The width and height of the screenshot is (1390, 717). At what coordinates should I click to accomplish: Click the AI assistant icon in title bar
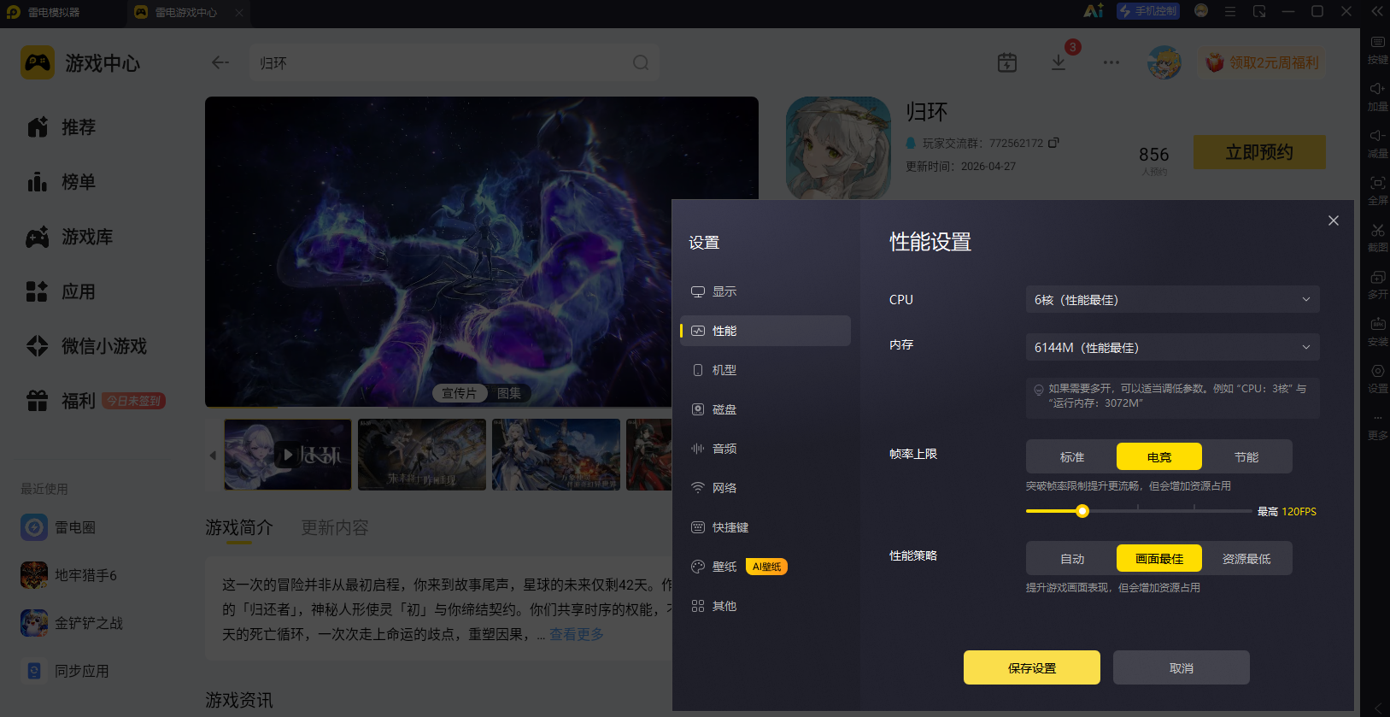tap(1094, 11)
